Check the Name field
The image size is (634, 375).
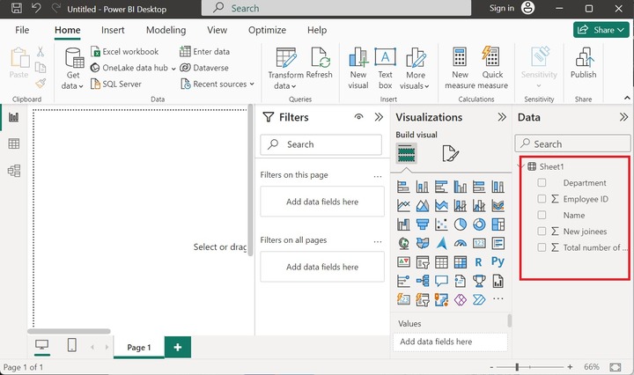coord(542,215)
